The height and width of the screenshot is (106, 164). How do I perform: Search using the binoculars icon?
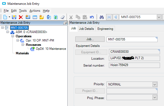(x=101, y=17)
